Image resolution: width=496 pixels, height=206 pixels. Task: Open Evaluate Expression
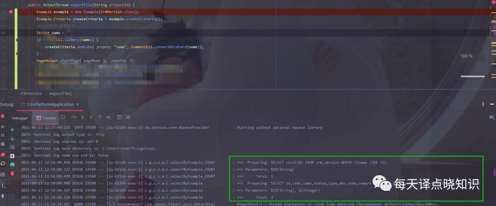(x=119, y=117)
